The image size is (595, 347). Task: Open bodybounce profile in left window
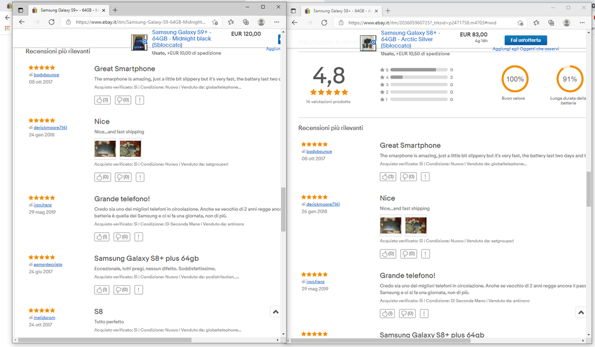coord(46,75)
